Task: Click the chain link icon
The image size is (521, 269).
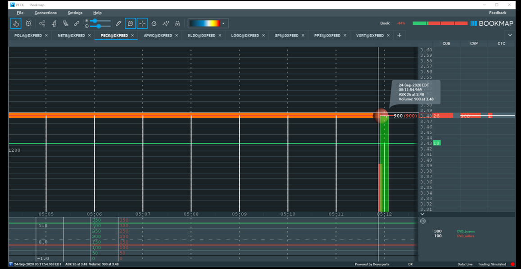Action: point(77,23)
